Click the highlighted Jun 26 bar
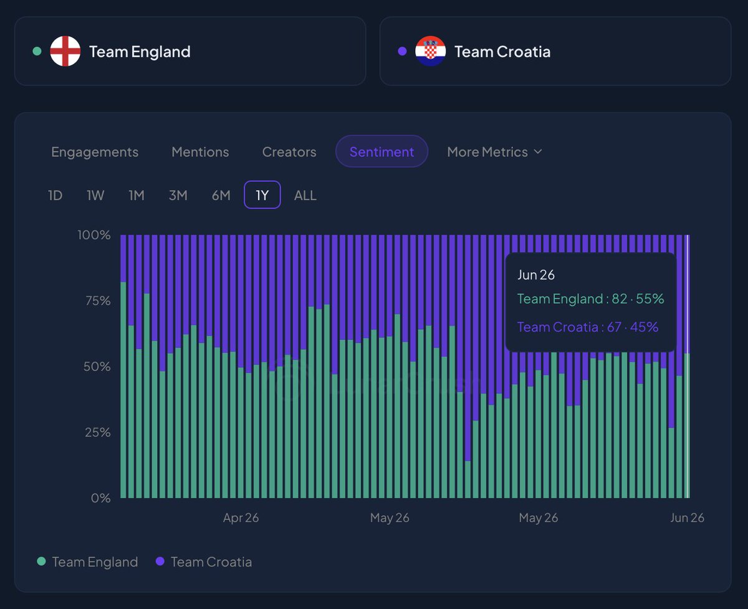 point(687,366)
